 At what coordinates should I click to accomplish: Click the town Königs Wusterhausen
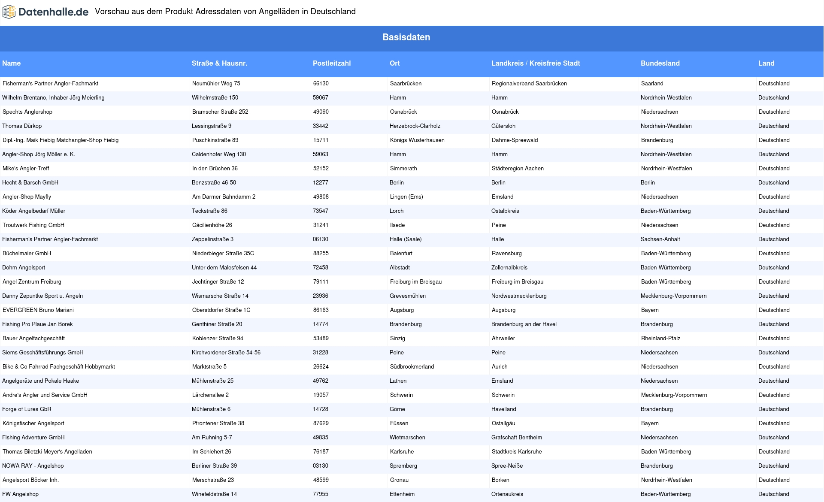pos(417,140)
